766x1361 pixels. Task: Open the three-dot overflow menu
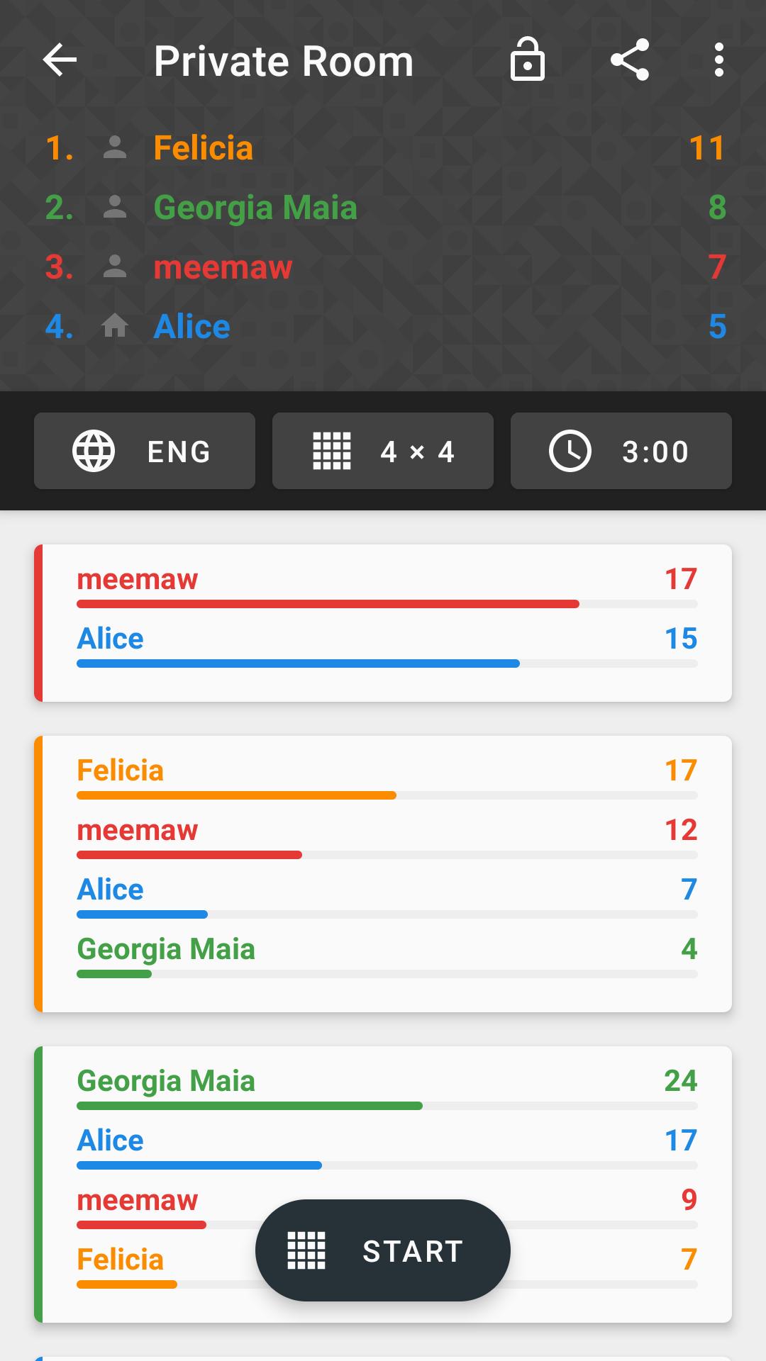click(x=718, y=60)
